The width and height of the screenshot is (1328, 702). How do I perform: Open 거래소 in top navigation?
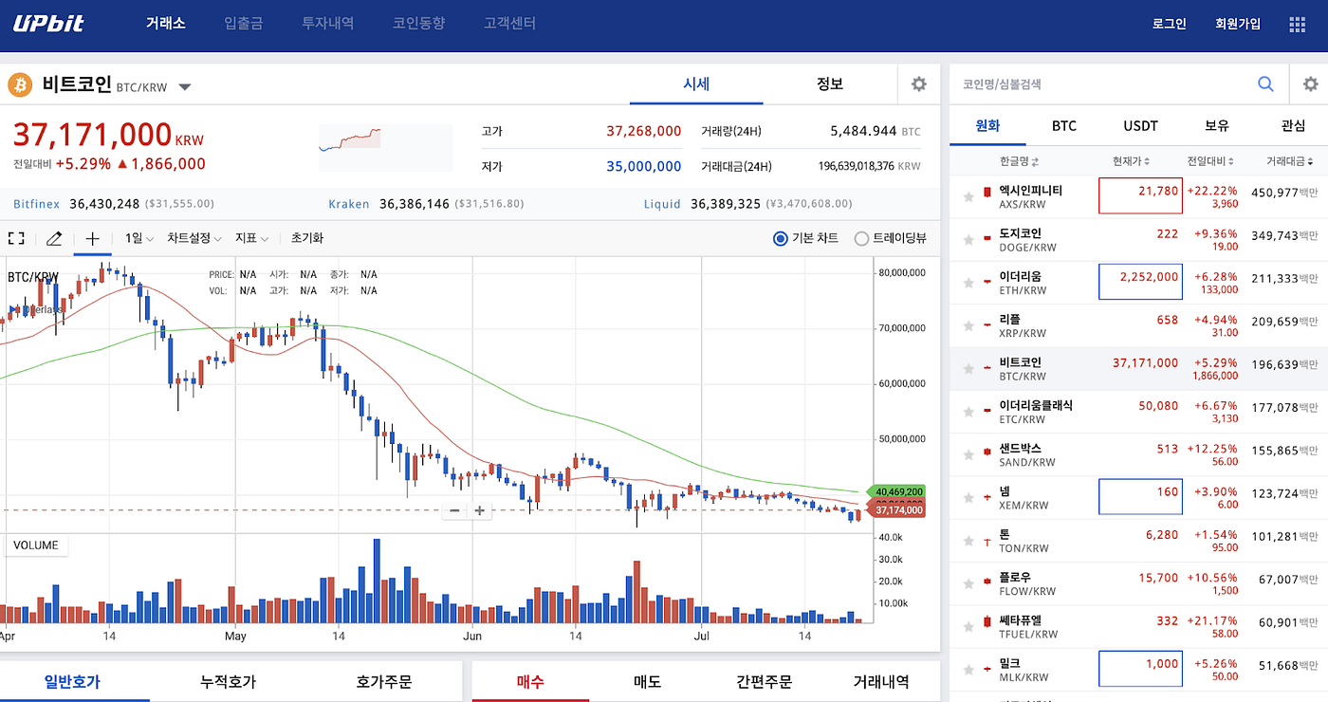(x=166, y=24)
